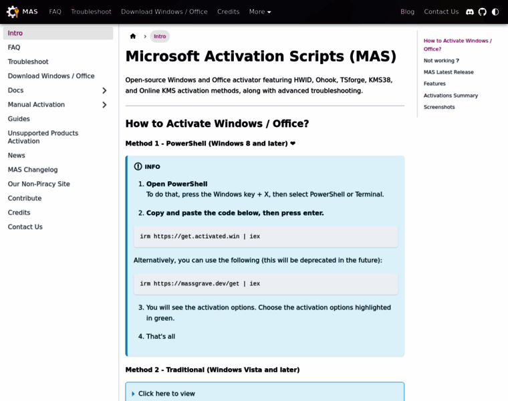Open Troubleshoot in the top navbar

[91, 11]
